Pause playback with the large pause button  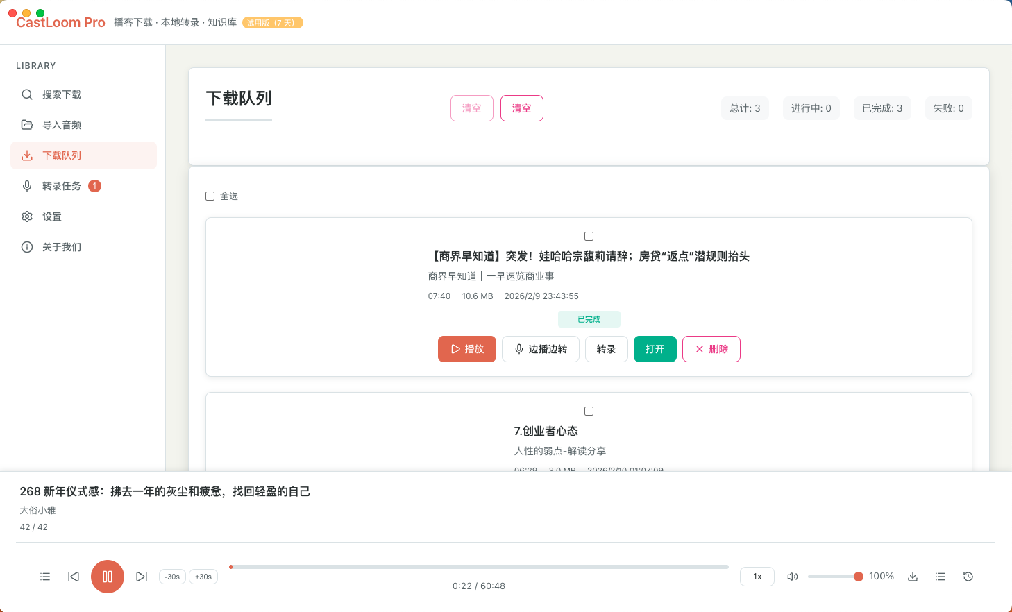click(108, 576)
